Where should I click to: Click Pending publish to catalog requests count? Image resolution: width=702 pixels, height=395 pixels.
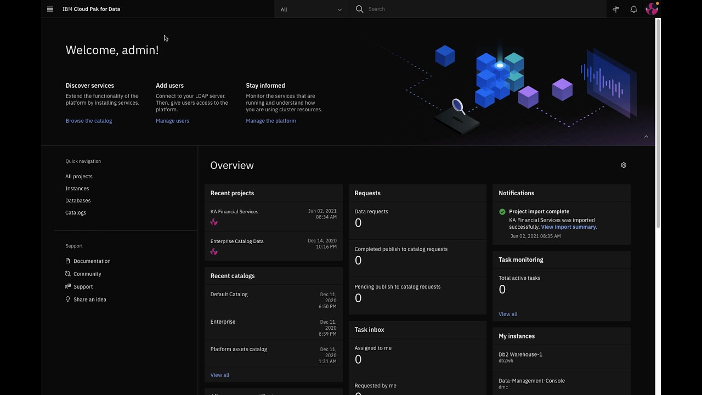click(358, 298)
